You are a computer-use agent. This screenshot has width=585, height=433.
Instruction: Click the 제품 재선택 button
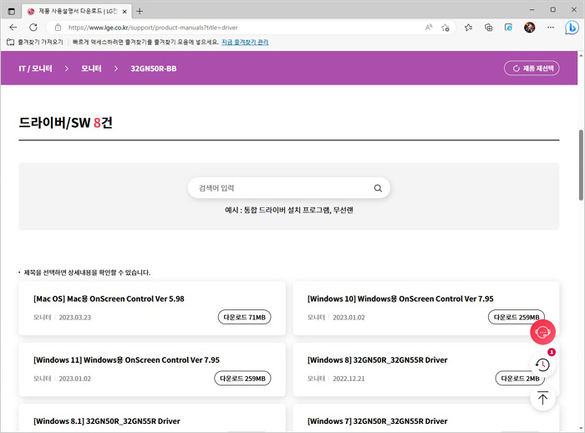pos(532,69)
